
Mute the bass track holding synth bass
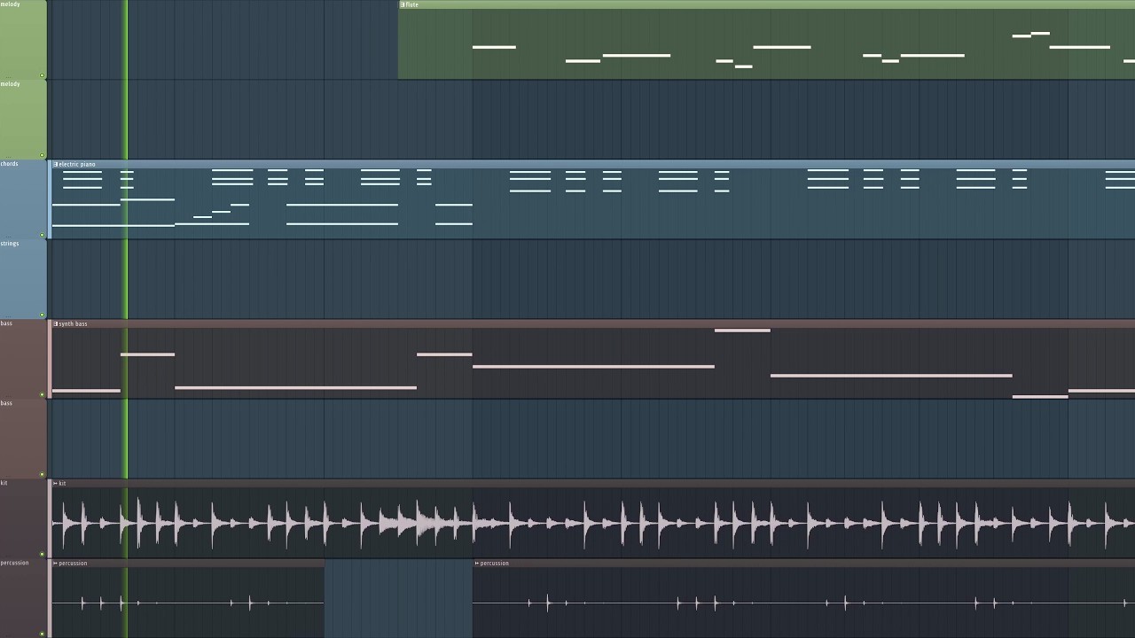click(42, 394)
